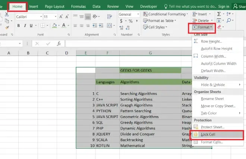Toggle Italic formatting
This screenshot has height=159, width=246.
pyautogui.click(x=25, y=25)
